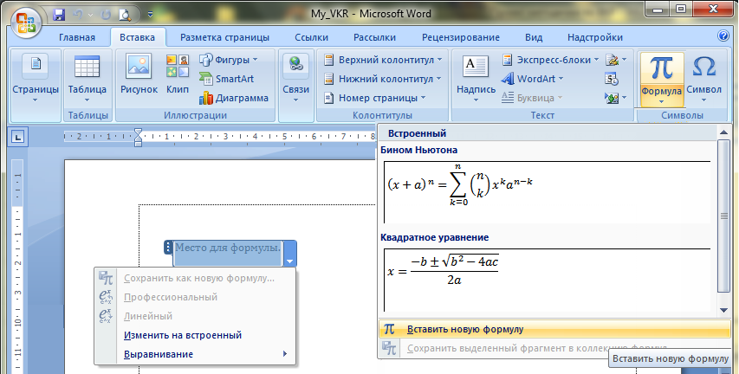Image resolution: width=739 pixels, height=374 pixels.
Task: Click the Профессиональный menu entry
Action: (x=195, y=297)
